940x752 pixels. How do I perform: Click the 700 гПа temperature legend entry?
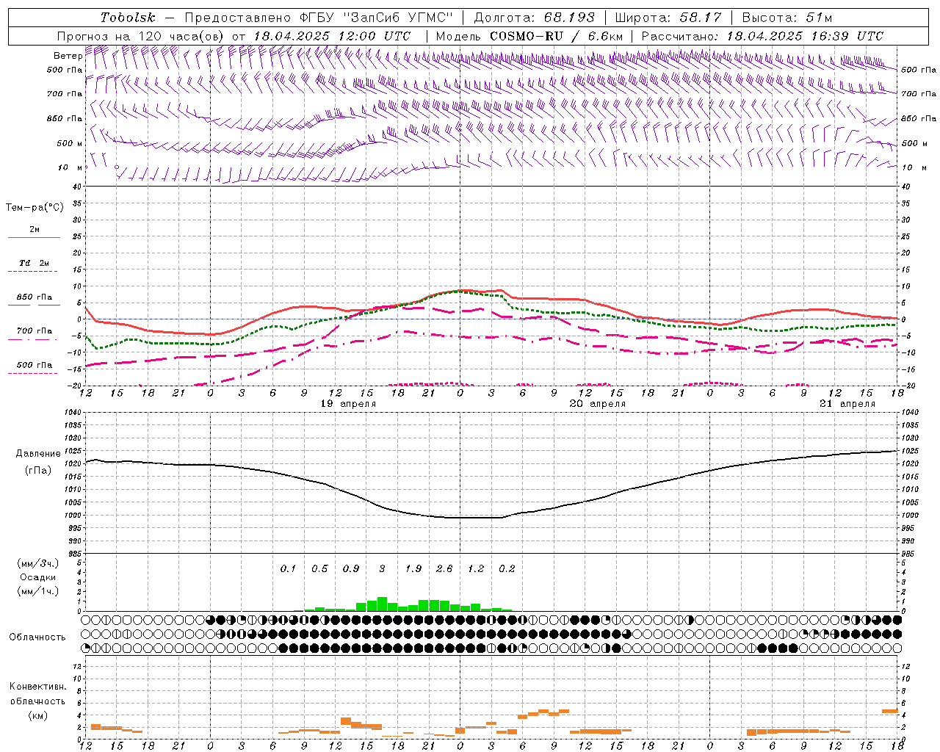coord(35,331)
